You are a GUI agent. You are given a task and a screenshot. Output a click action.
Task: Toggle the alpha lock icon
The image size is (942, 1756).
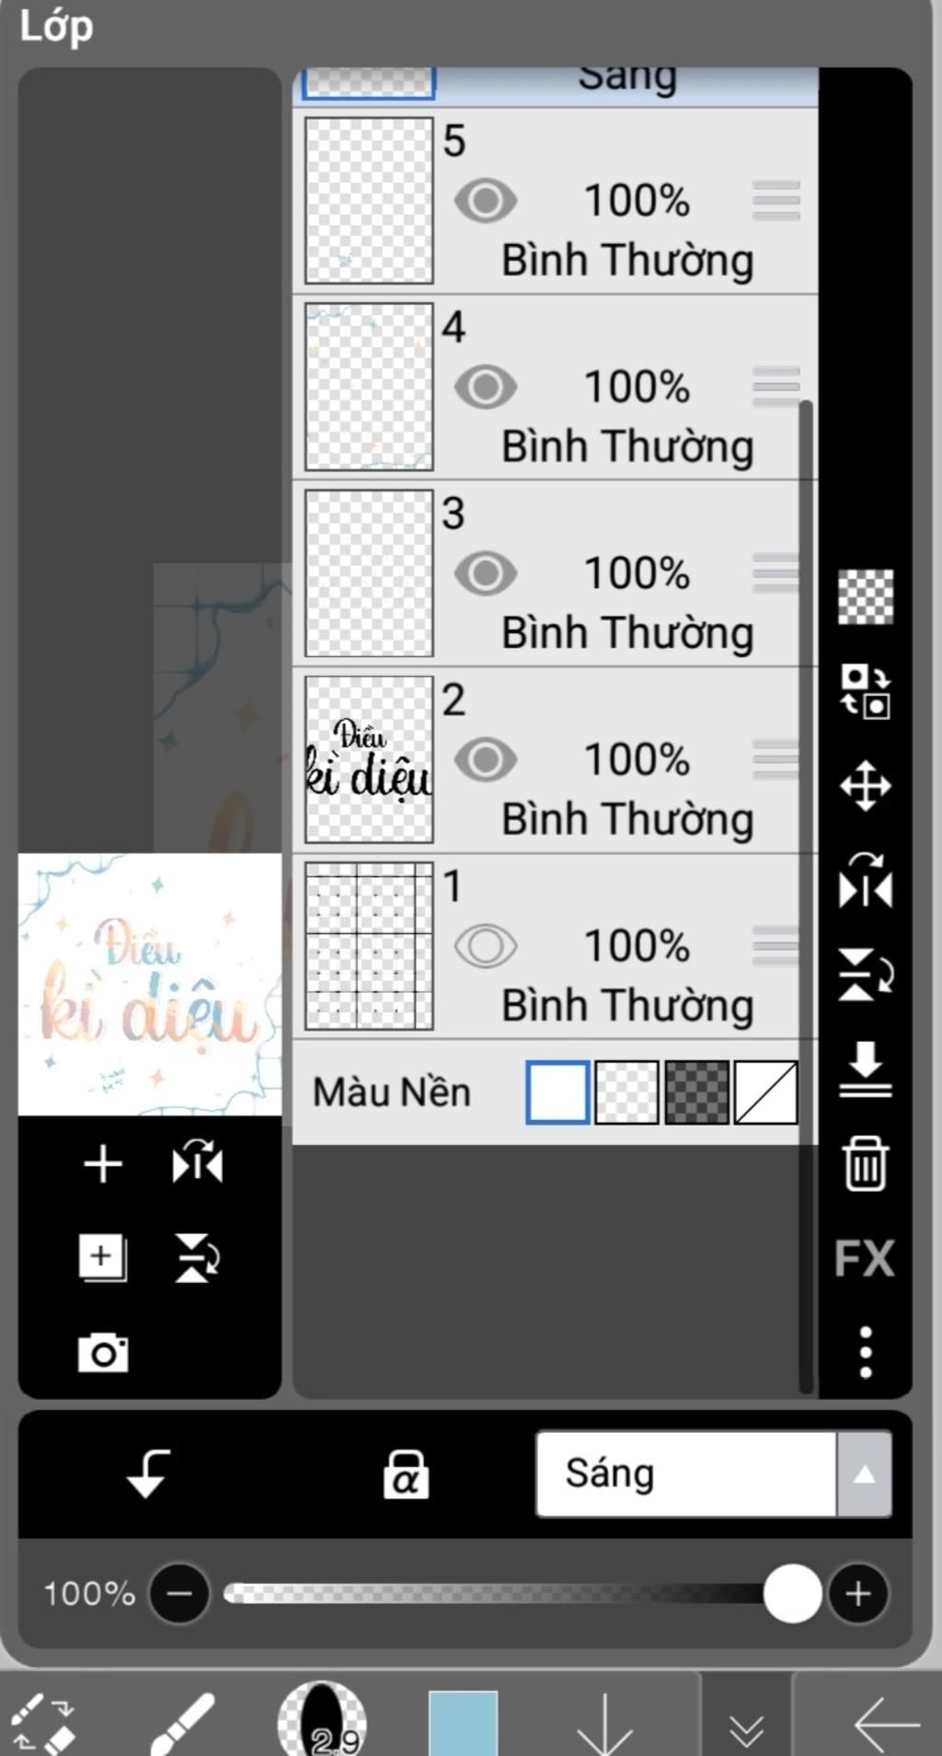(x=406, y=1474)
